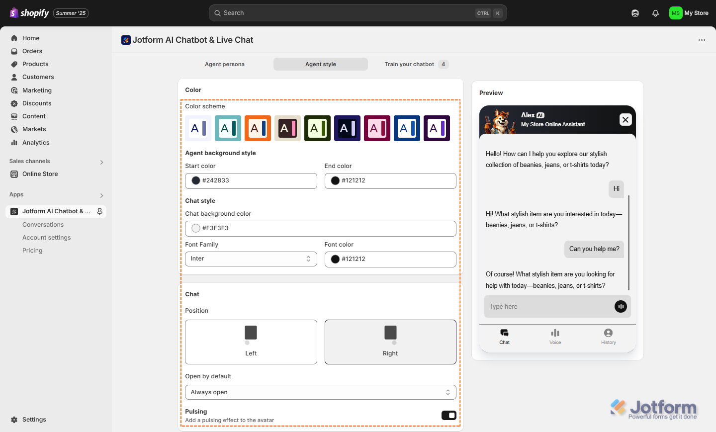
Task: Click the fox avatar in chat preview
Action: click(x=500, y=122)
